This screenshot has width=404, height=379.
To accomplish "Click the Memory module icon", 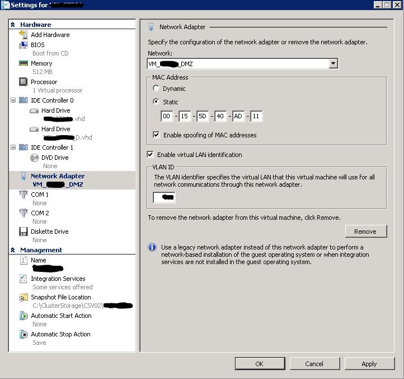I will tap(24, 63).
